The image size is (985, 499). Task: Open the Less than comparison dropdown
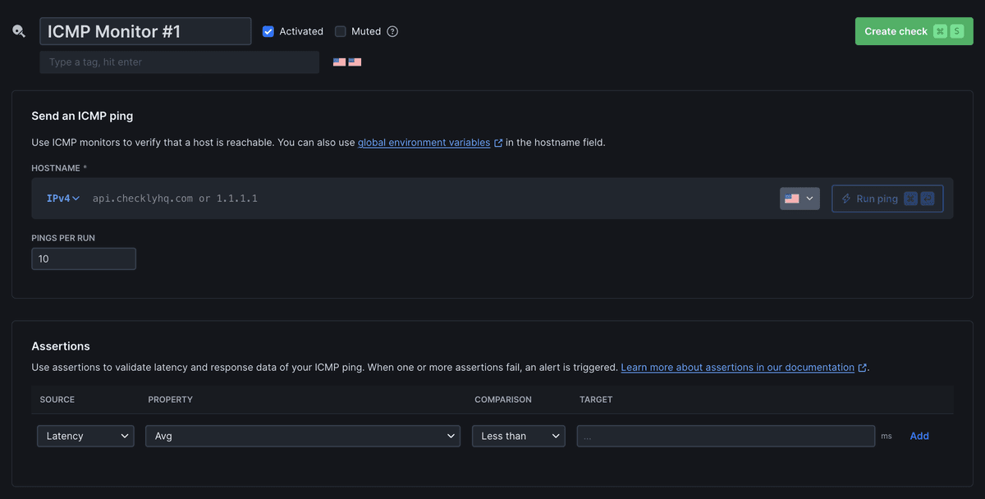pyautogui.click(x=518, y=436)
